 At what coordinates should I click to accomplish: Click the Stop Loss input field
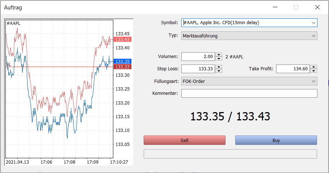[x=198, y=69]
